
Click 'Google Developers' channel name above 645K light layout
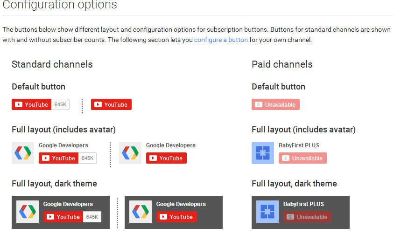(63, 145)
